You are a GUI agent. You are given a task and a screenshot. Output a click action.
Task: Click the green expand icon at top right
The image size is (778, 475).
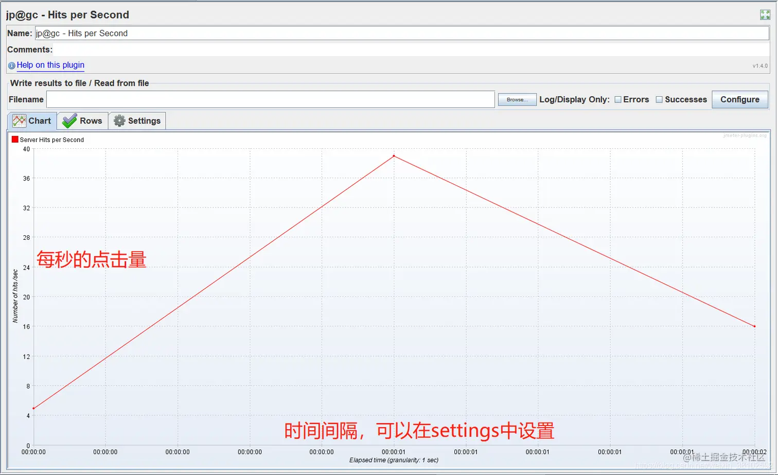pyautogui.click(x=765, y=15)
